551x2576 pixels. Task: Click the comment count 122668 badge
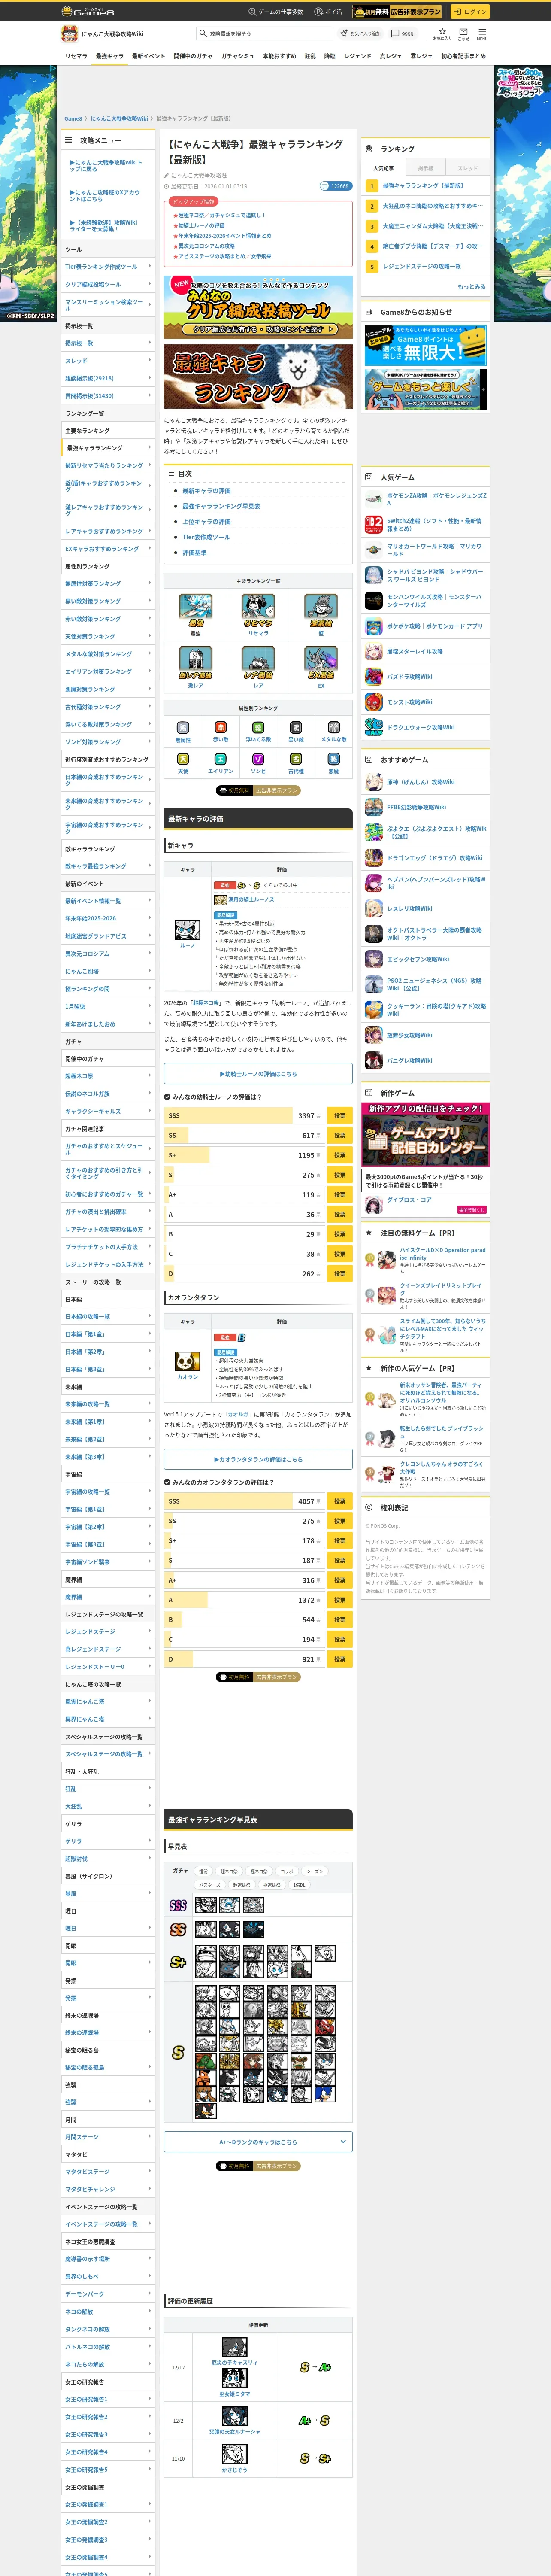click(x=335, y=186)
